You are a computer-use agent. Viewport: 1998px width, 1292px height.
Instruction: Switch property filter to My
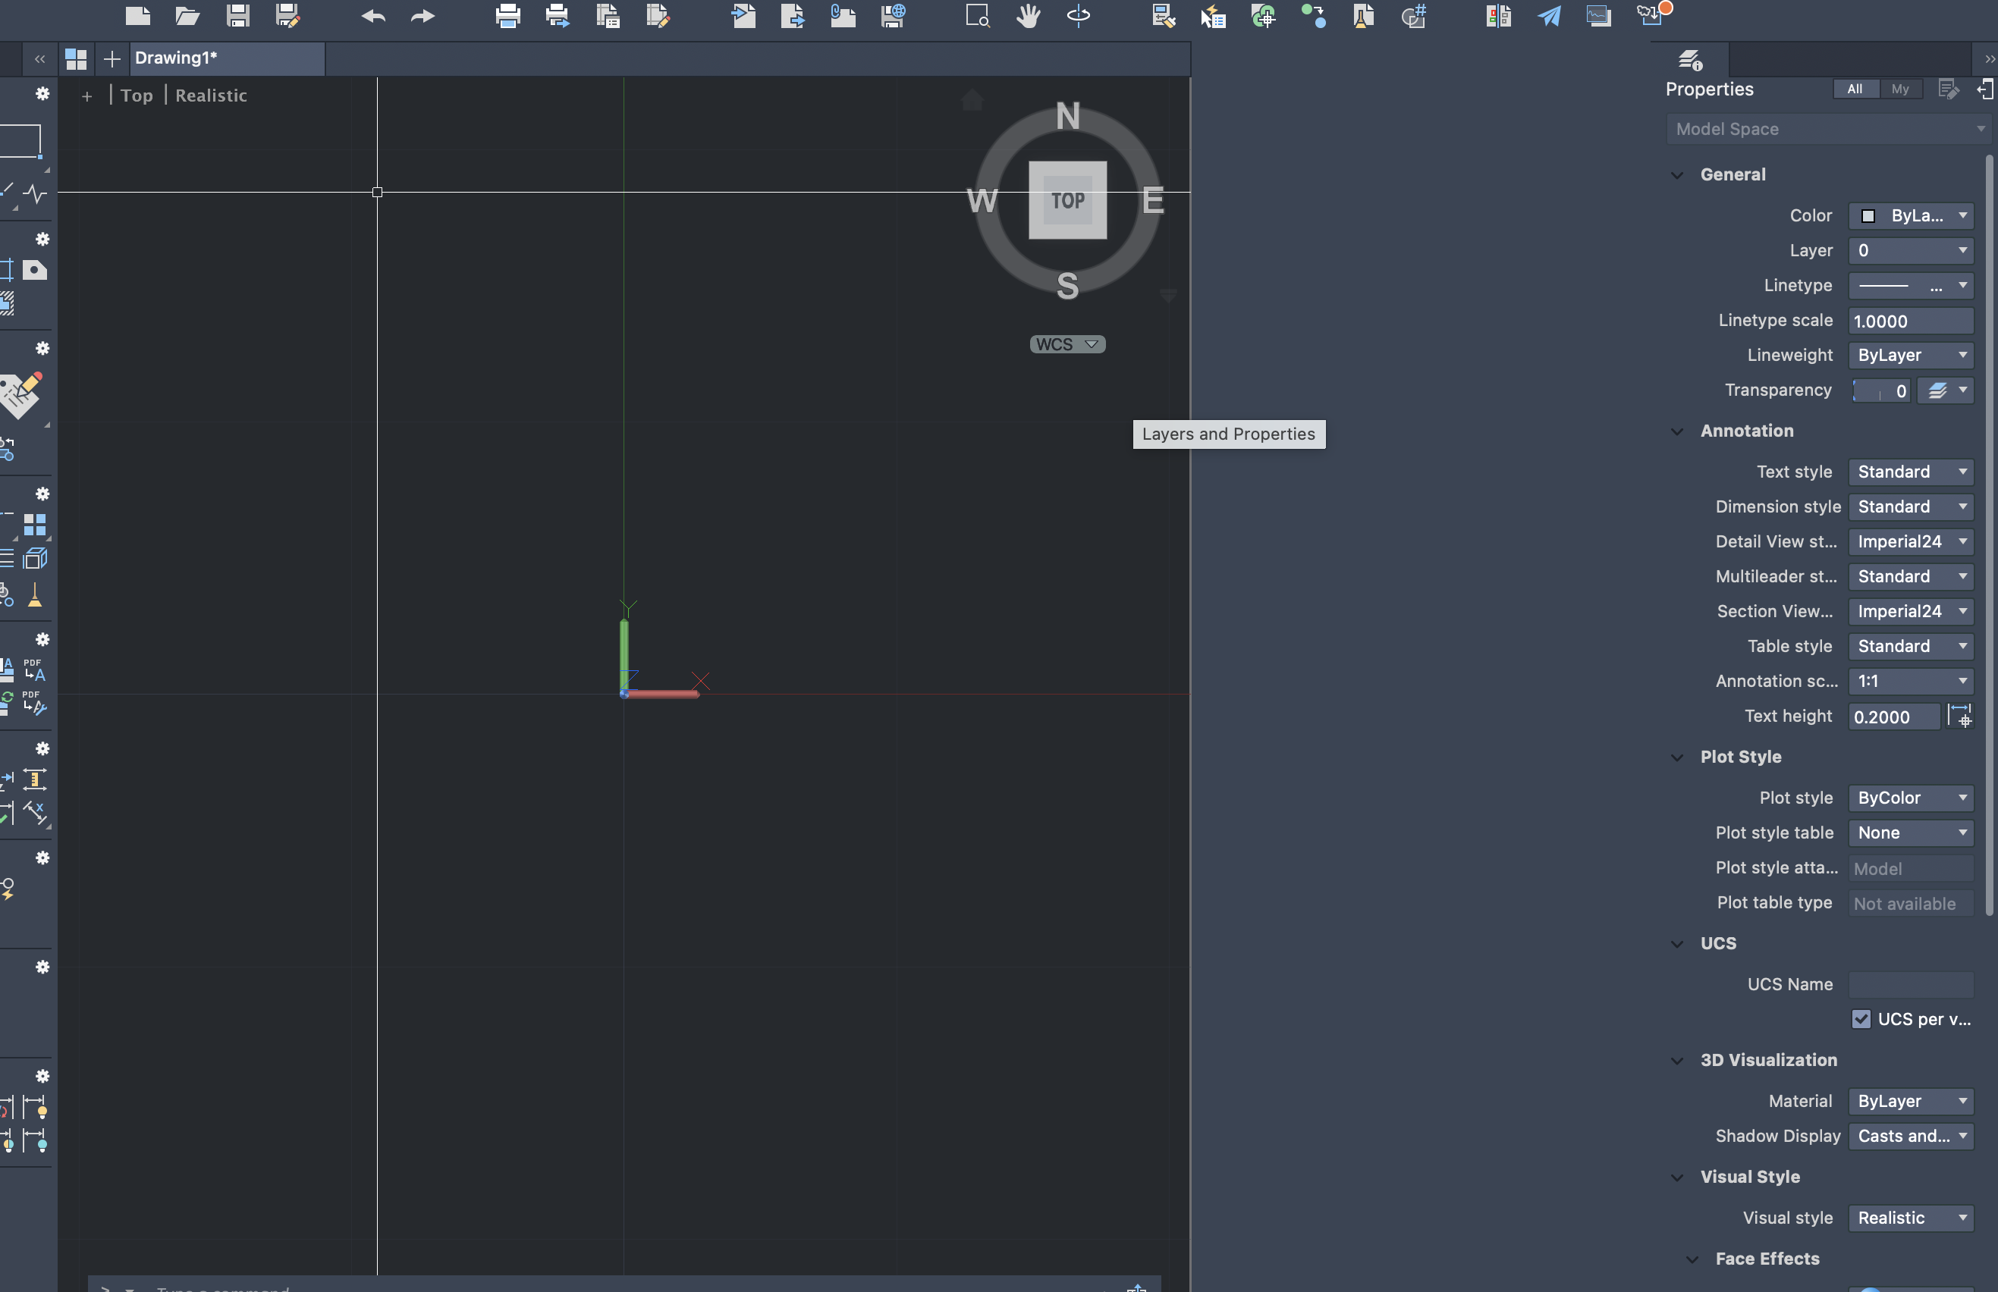[1901, 89]
